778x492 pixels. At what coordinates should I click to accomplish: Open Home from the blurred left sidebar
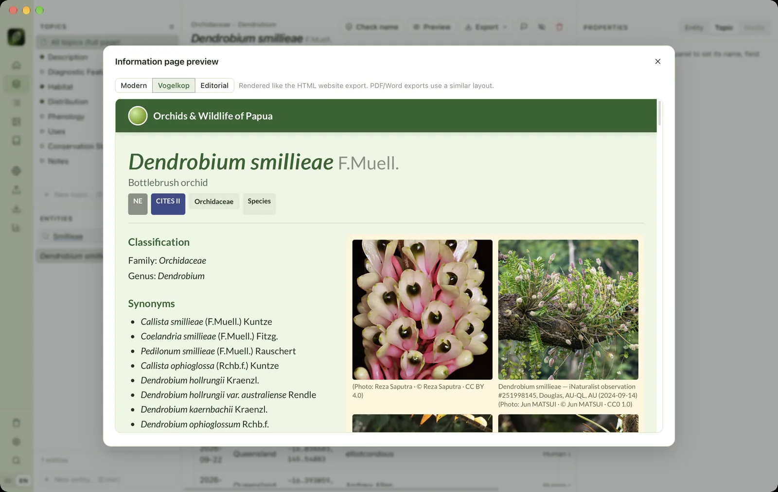tap(16, 65)
